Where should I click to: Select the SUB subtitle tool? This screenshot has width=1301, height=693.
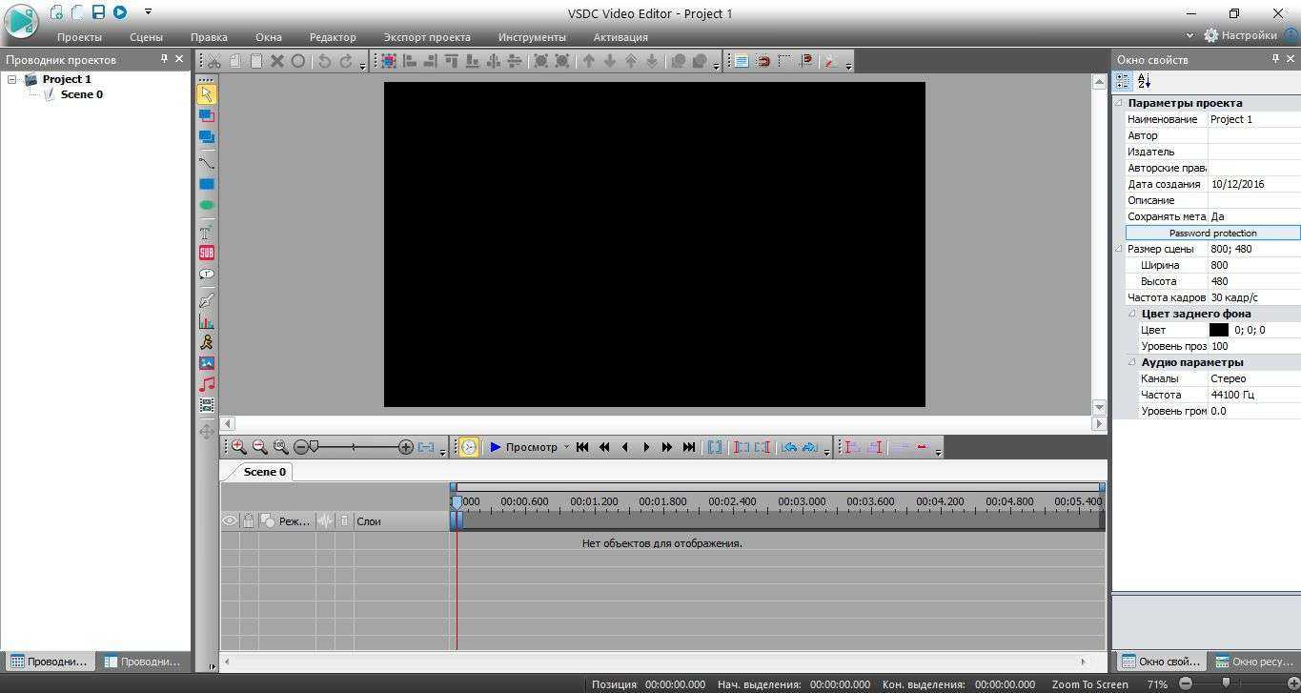tap(206, 253)
